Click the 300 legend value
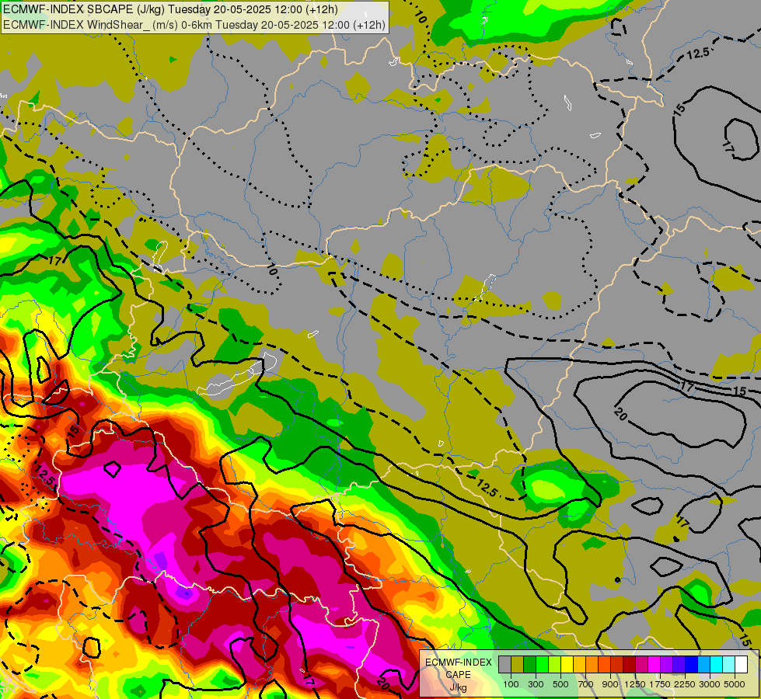This screenshot has width=761, height=699. tap(536, 684)
